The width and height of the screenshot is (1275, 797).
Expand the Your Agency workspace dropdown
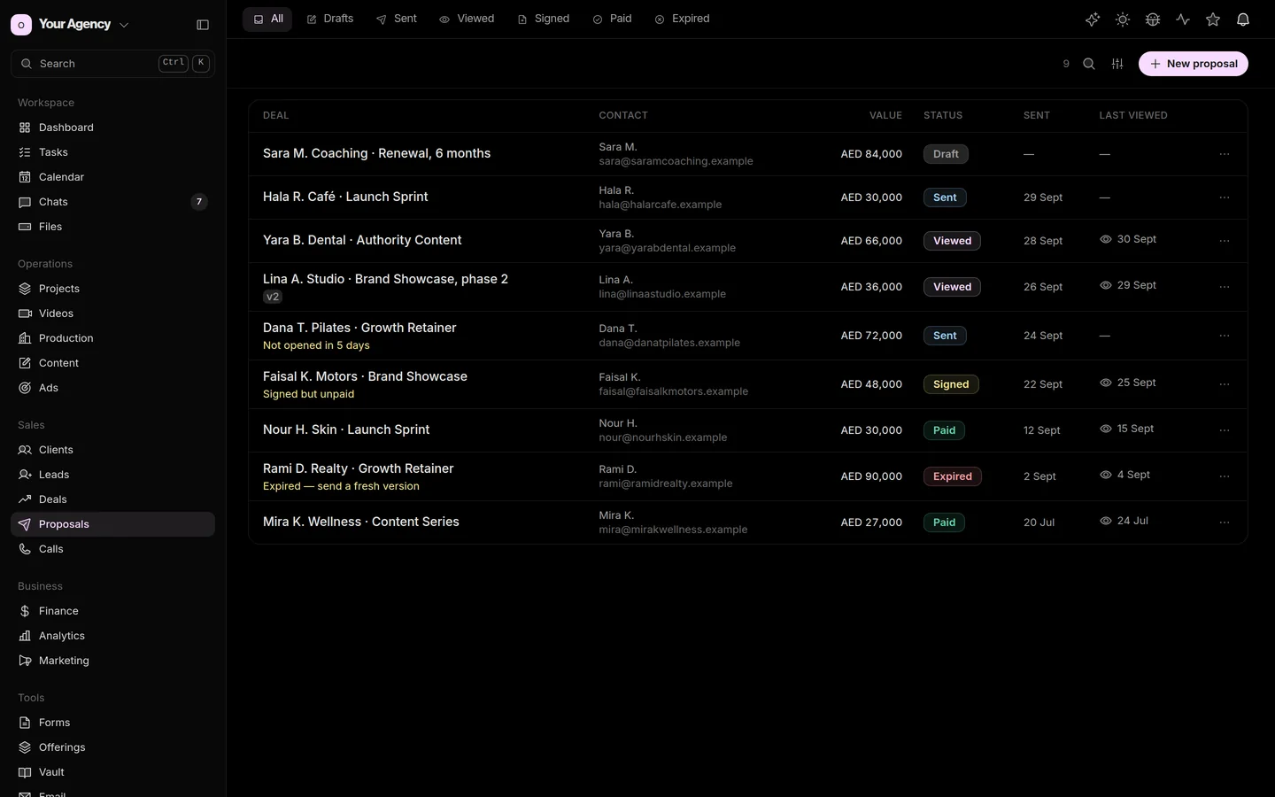pos(71,25)
